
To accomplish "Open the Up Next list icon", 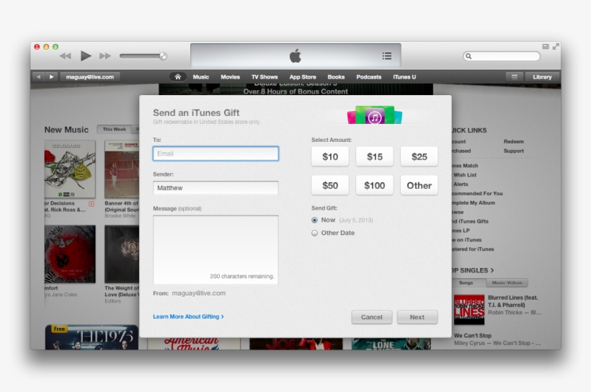I will [x=387, y=56].
